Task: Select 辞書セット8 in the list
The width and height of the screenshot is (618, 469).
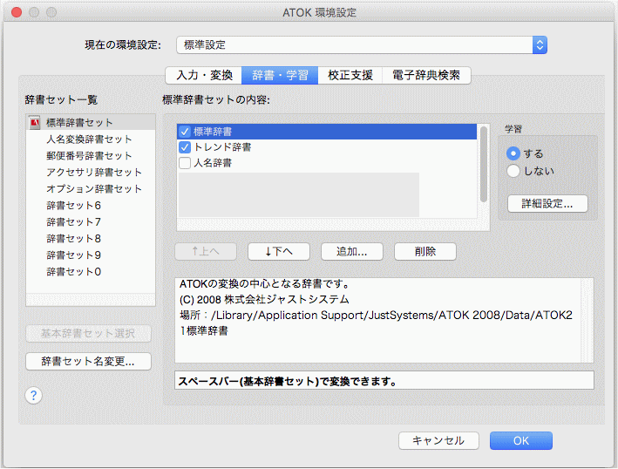Action: [x=91, y=239]
